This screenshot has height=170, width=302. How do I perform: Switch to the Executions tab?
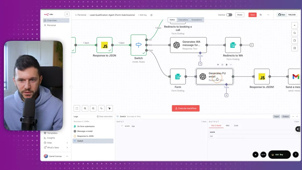183,20
